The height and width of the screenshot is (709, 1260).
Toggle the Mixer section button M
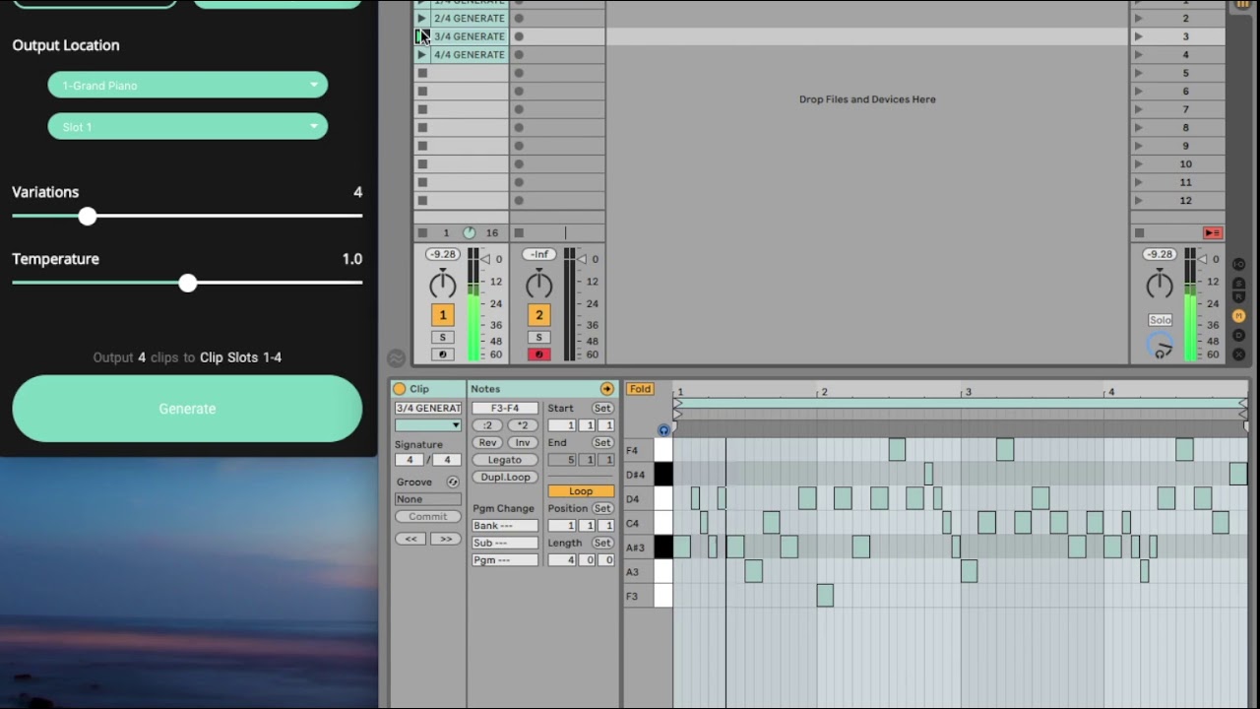pyautogui.click(x=1239, y=316)
